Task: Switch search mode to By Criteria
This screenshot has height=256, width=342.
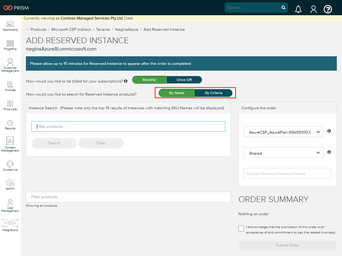Action: [x=213, y=93]
